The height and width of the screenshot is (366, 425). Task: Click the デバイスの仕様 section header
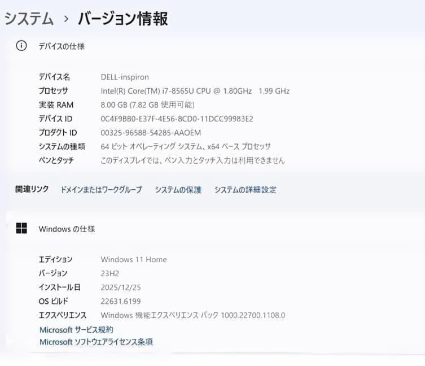click(62, 46)
